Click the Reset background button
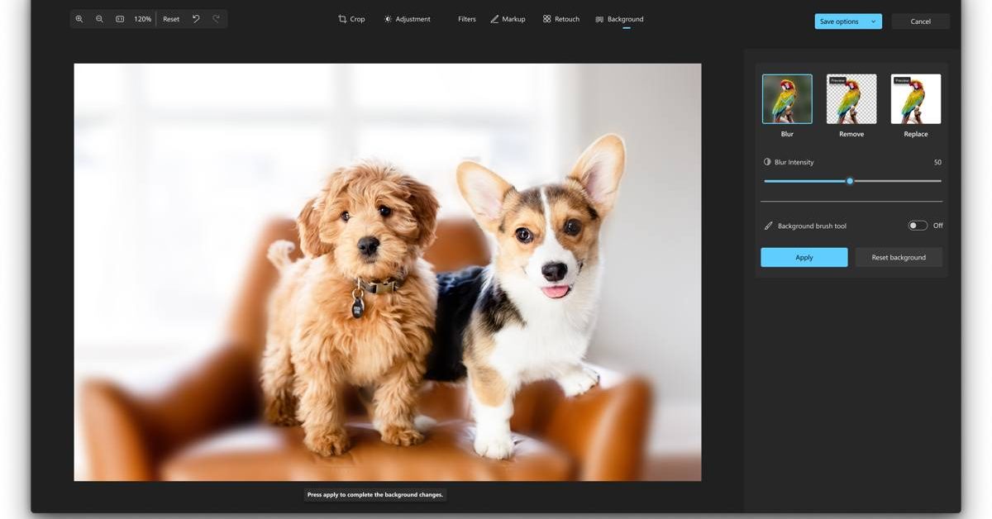The height and width of the screenshot is (519, 992). click(x=899, y=258)
